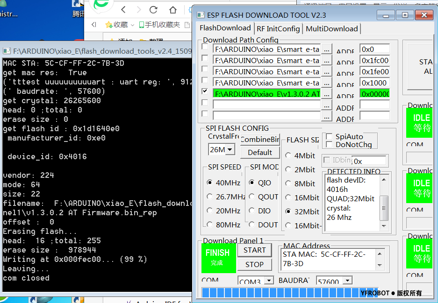Click the browser back arrow icon

click(x=123, y=9)
